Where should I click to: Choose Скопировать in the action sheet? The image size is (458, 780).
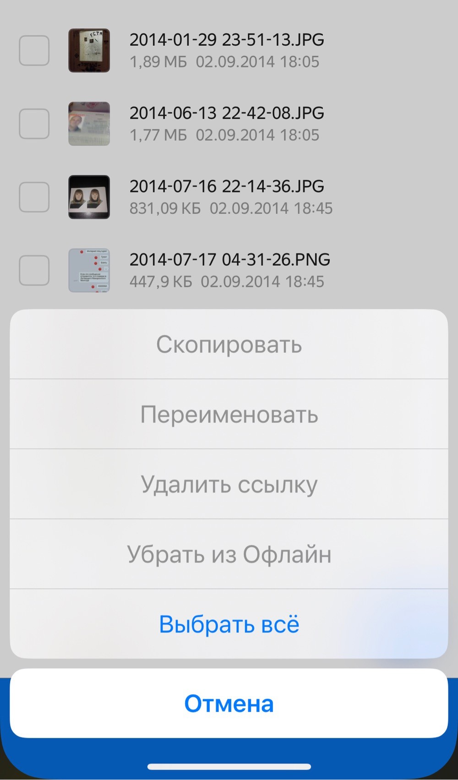pyautogui.click(x=229, y=344)
